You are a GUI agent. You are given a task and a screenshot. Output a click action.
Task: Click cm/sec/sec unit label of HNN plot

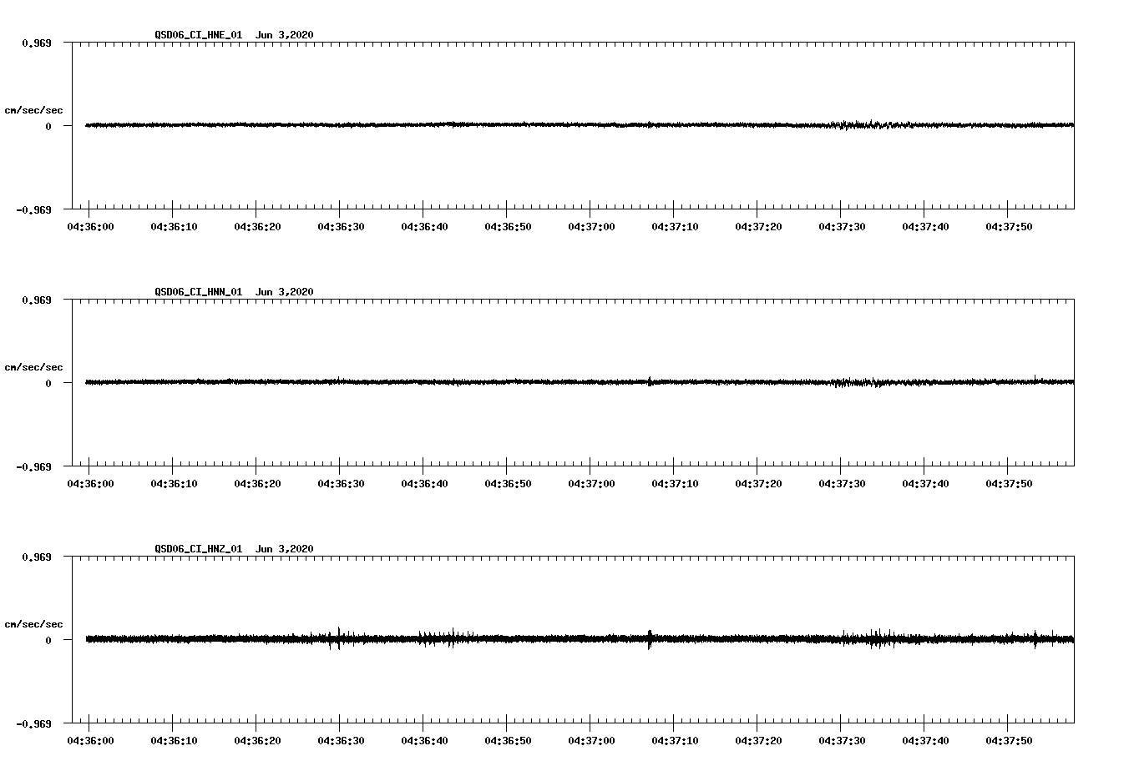tap(33, 367)
